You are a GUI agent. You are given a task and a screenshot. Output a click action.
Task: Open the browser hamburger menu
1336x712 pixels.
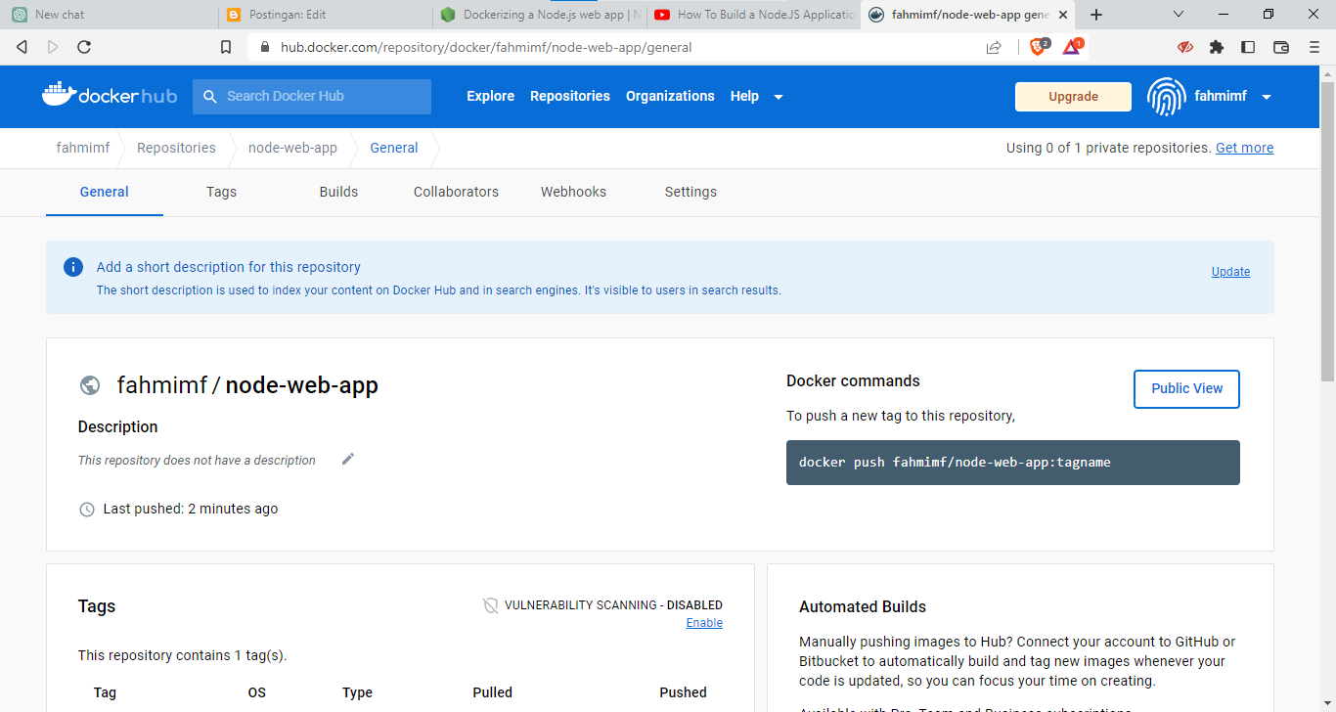point(1314,47)
